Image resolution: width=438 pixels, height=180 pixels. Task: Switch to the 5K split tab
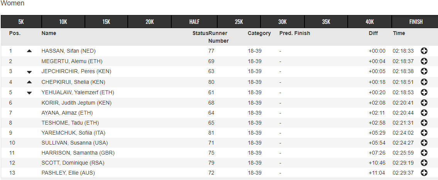pyautogui.click(x=21, y=22)
